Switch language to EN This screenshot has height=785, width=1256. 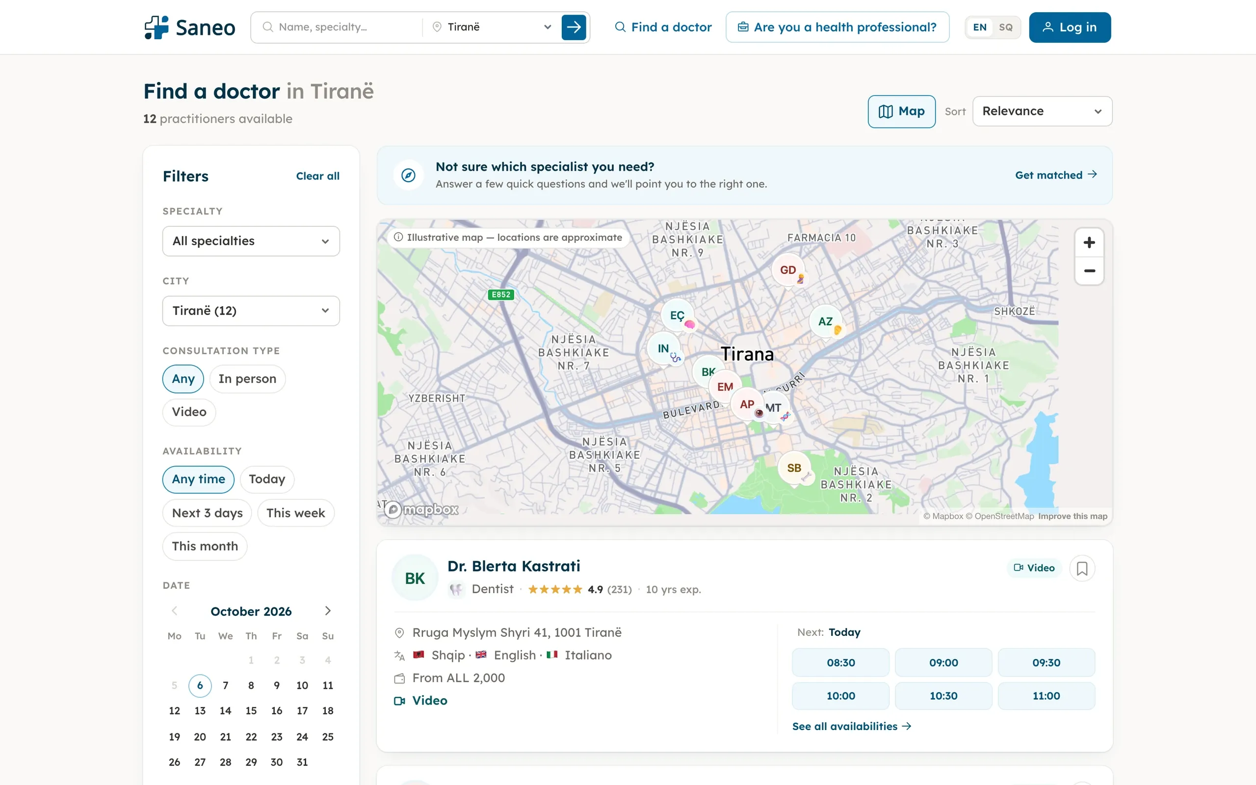[979, 27]
